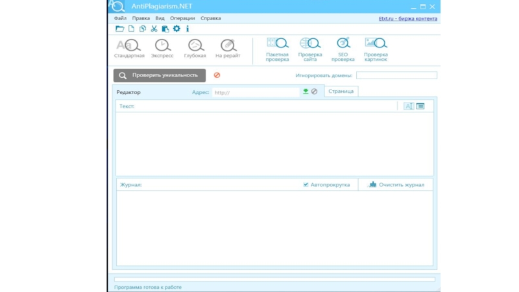Open Проверка картинок image check
The height and width of the screenshot is (292, 519).
coord(376,44)
